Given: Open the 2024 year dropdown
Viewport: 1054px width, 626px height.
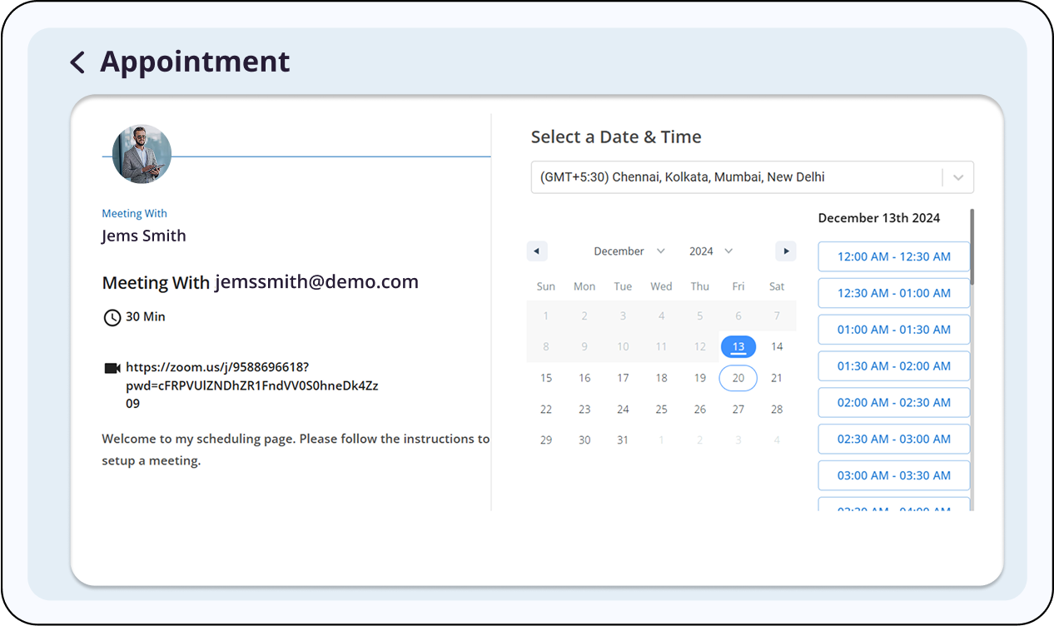Looking at the screenshot, I should click(x=710, y=251).
